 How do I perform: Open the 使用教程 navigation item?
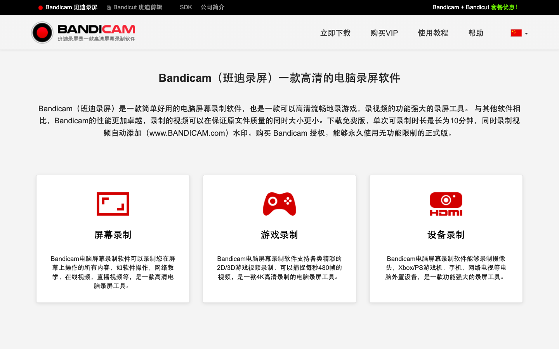point(432,33)
